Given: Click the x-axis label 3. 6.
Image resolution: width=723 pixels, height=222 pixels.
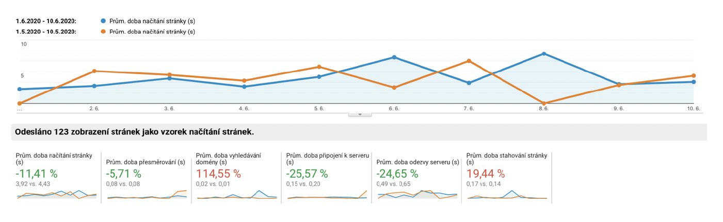Looking at the screenshot, I should pyautogui.click(x=169, y=109).
